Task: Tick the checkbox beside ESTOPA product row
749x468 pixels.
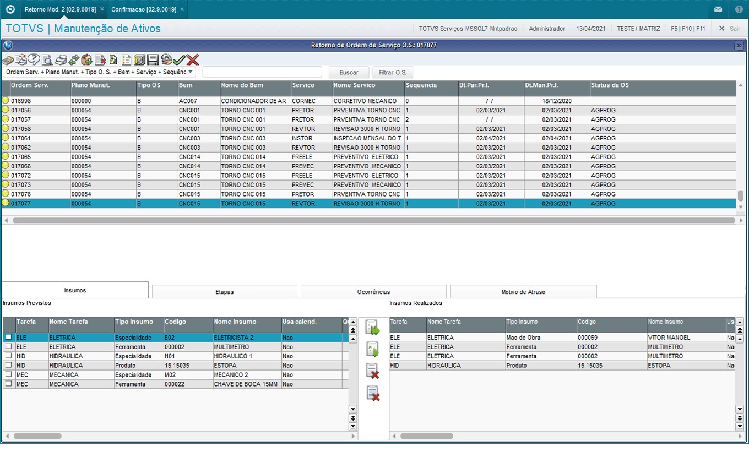Action: (8, 365)
